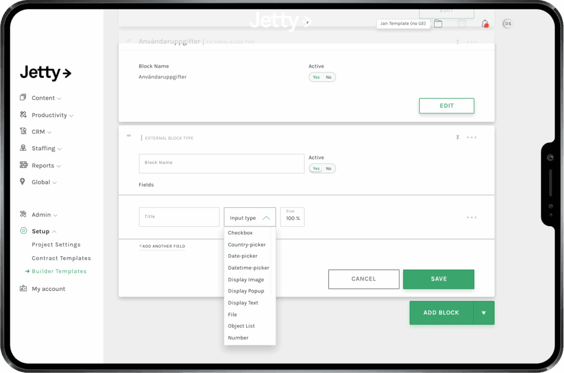Enable Active Yes on the new block

(317, 168)
